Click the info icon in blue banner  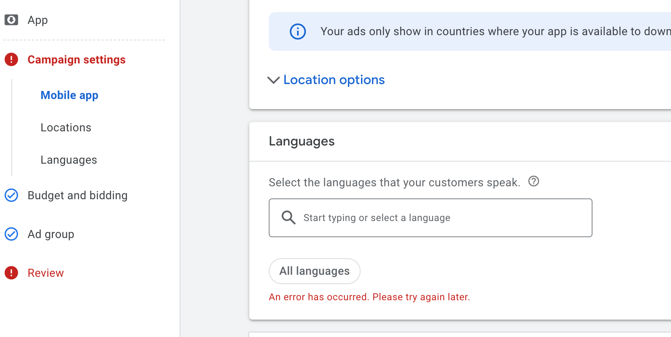(x=298, y=32)
